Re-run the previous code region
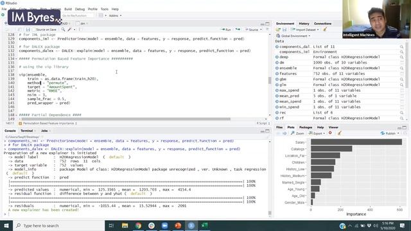This screenshot has width=411, height=231. tap(238, 30)
